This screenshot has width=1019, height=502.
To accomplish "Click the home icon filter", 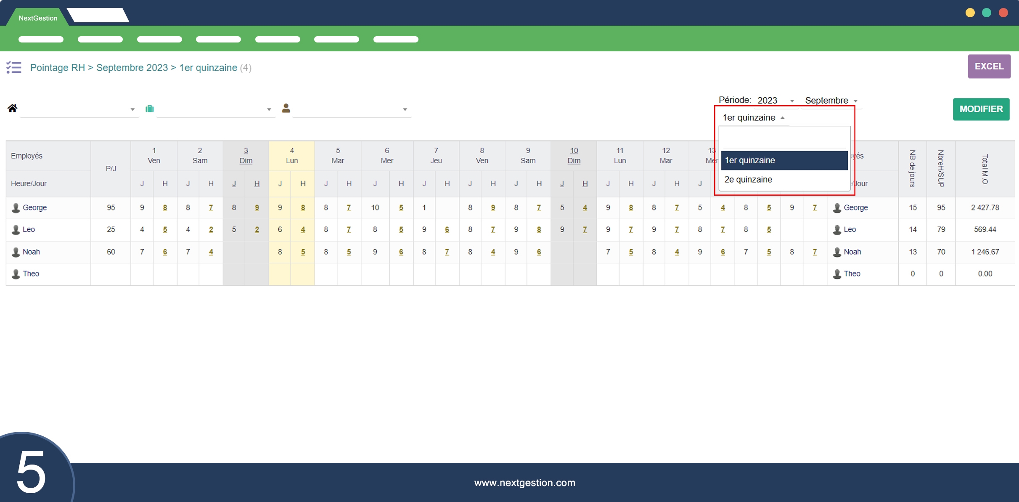I will (x=12, y=108).
